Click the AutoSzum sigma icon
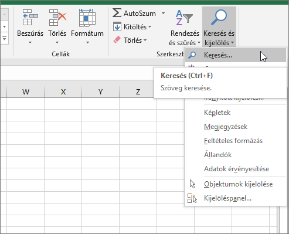Viewport: 289px width, 234px height. [117, 13]
